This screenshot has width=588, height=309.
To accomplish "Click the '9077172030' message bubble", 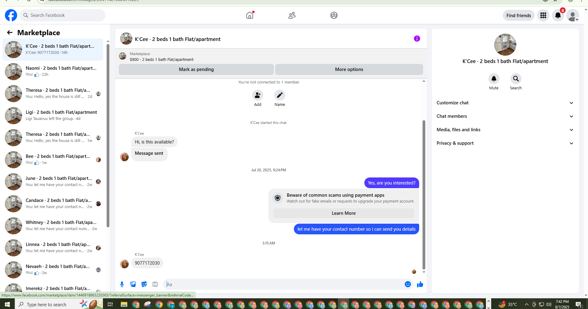I will [x=147, y=263].
